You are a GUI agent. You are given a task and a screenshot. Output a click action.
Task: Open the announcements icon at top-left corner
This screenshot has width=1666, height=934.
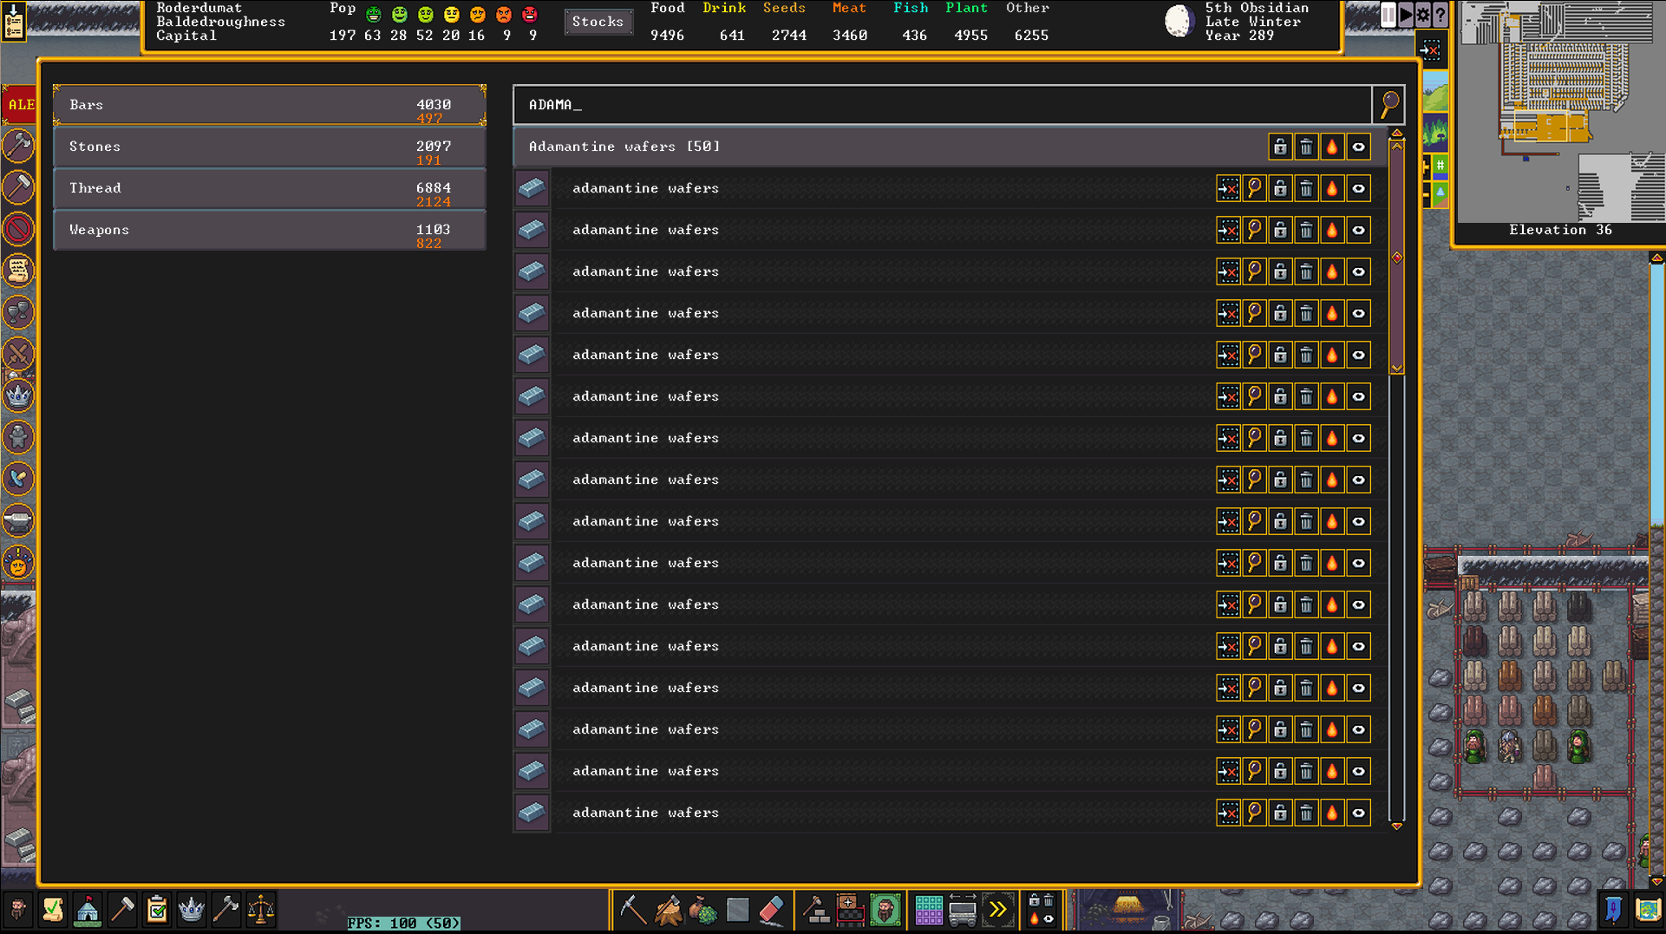click(14, 20)
